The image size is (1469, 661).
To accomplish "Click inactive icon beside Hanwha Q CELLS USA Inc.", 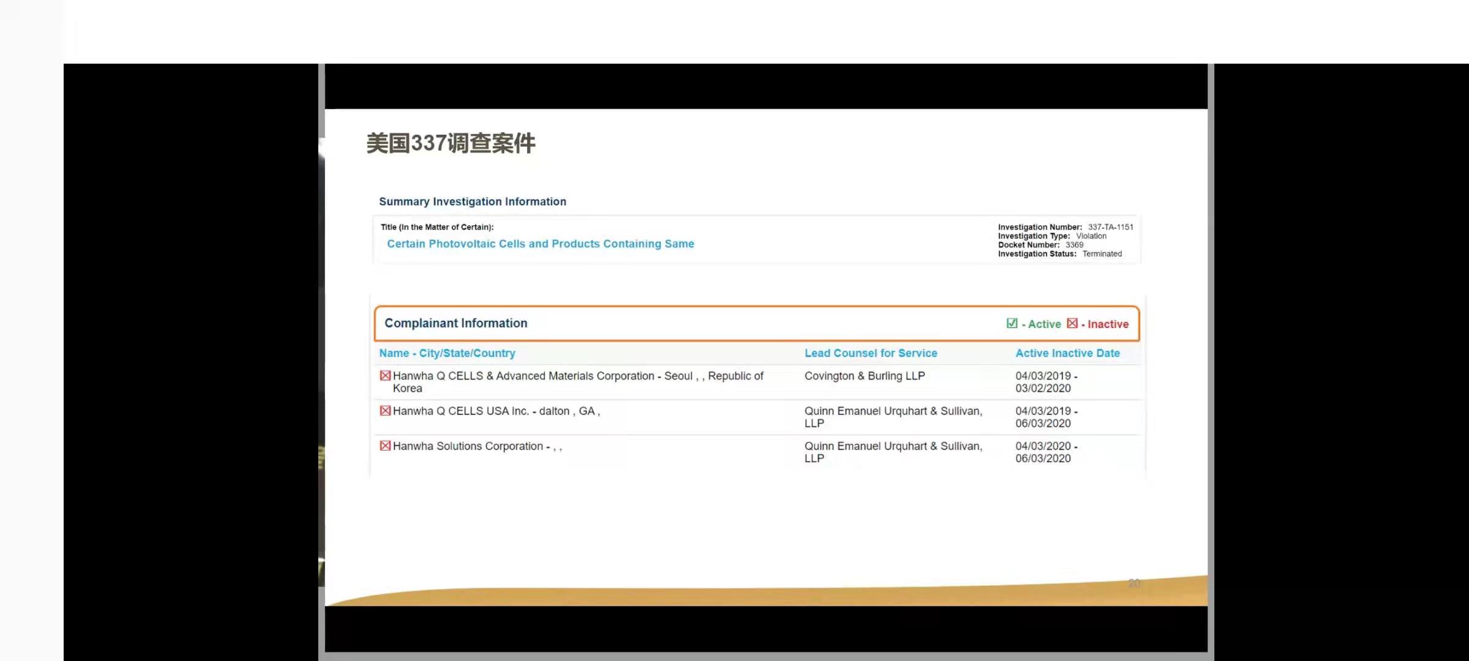I will point(385,411).
